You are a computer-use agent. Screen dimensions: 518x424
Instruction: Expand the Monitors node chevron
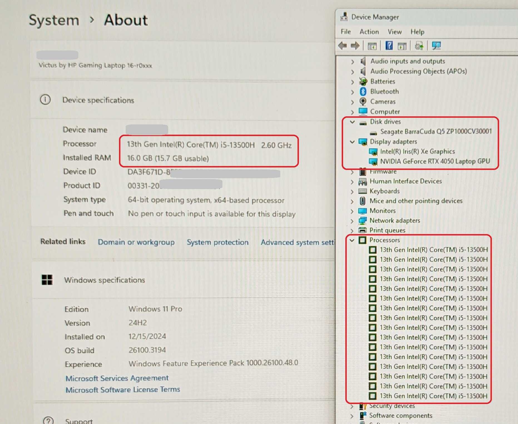click(352, 211)
